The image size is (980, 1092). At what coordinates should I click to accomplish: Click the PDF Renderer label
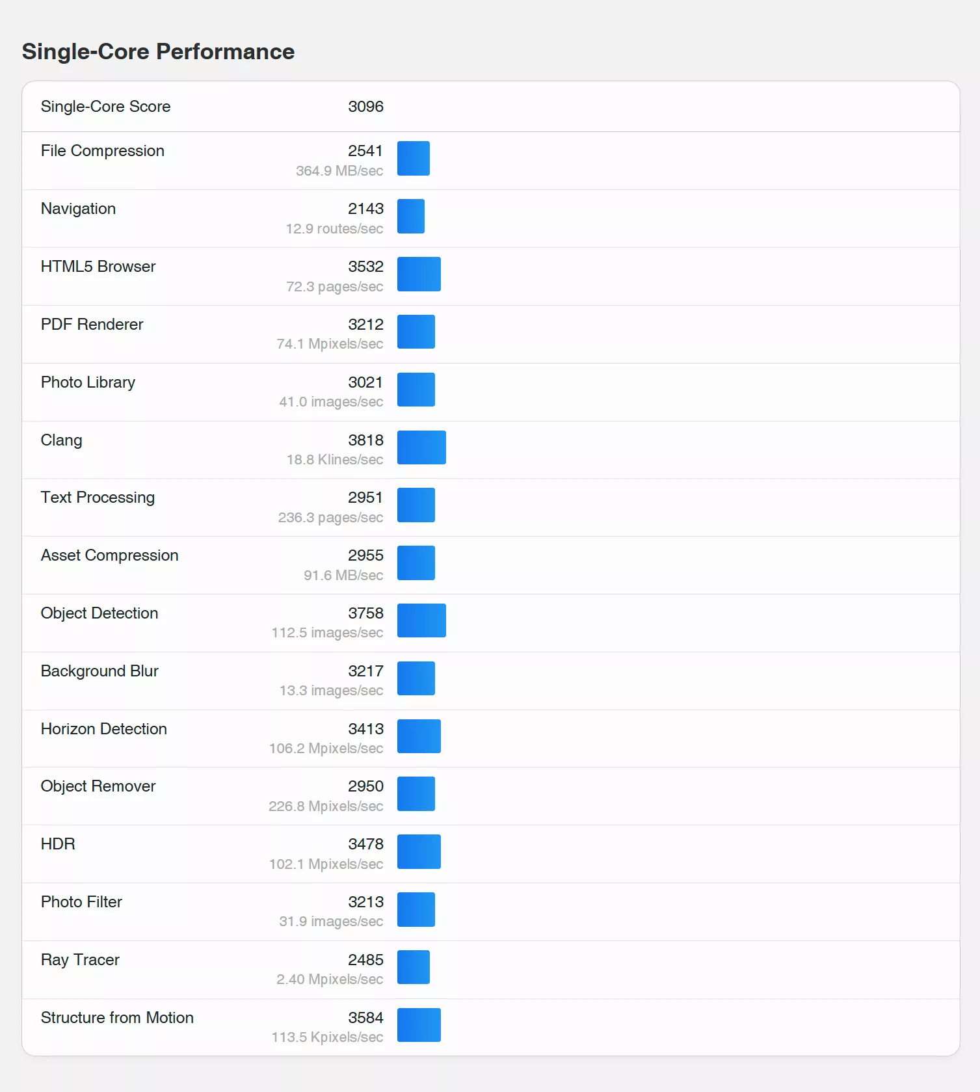click(92, 325)
